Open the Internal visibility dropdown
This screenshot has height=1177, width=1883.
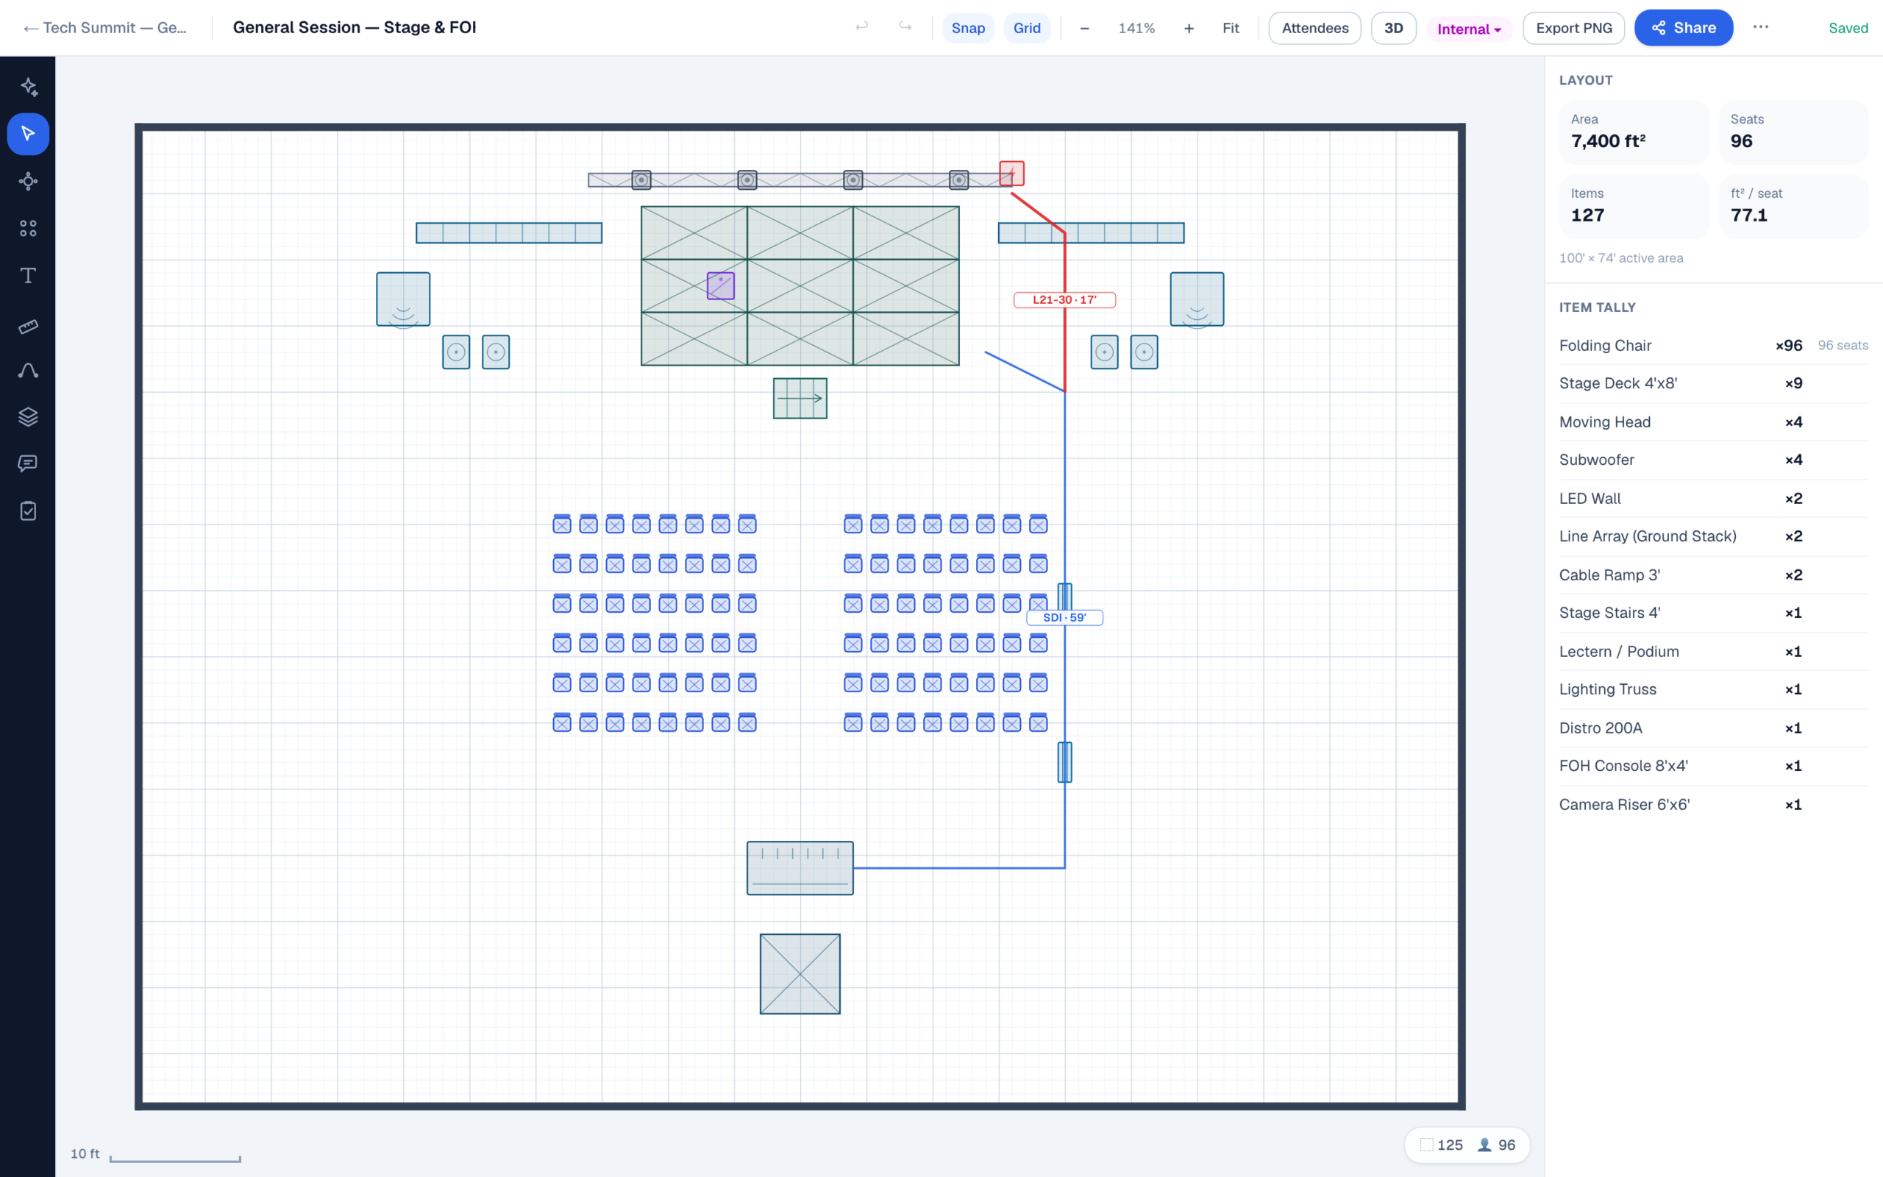tap(1469, 29)
